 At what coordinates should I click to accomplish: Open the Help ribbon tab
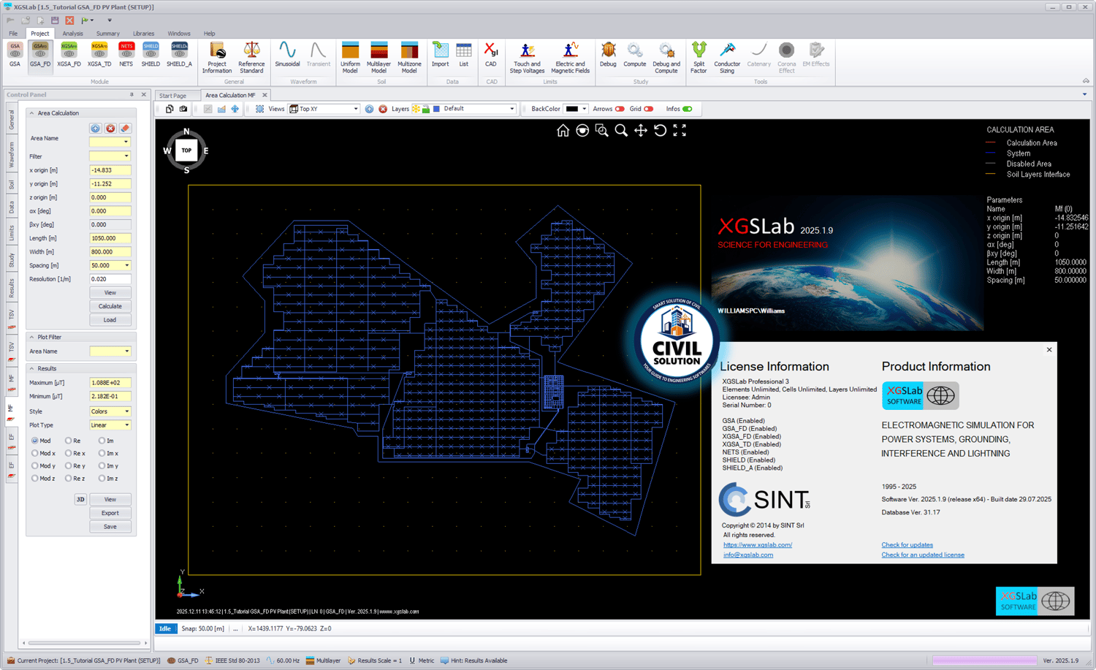[x=209, y=34]
